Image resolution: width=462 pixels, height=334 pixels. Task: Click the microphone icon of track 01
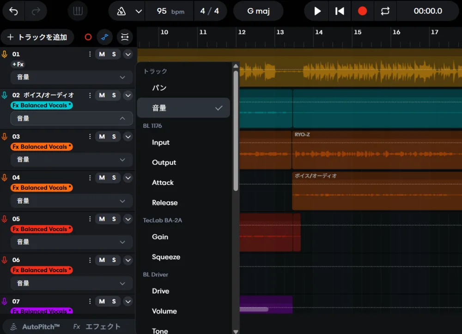pyautogui.click(x=5, y=54)
